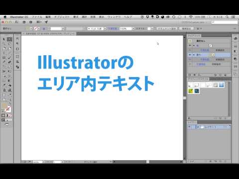Select the Gradient tool

click(x=9, y=81)
